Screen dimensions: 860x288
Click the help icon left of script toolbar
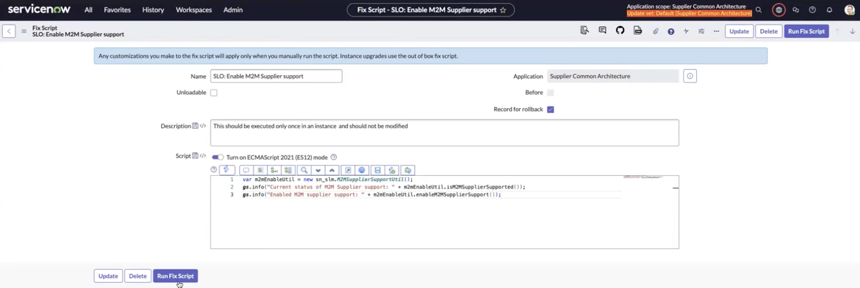[x=214, y=170]
